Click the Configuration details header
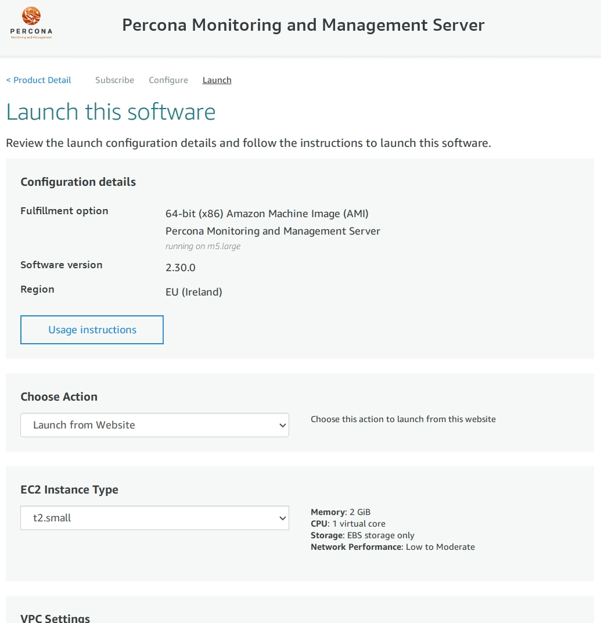Screen dimensions: 601x623 click(x=78, y=182)
